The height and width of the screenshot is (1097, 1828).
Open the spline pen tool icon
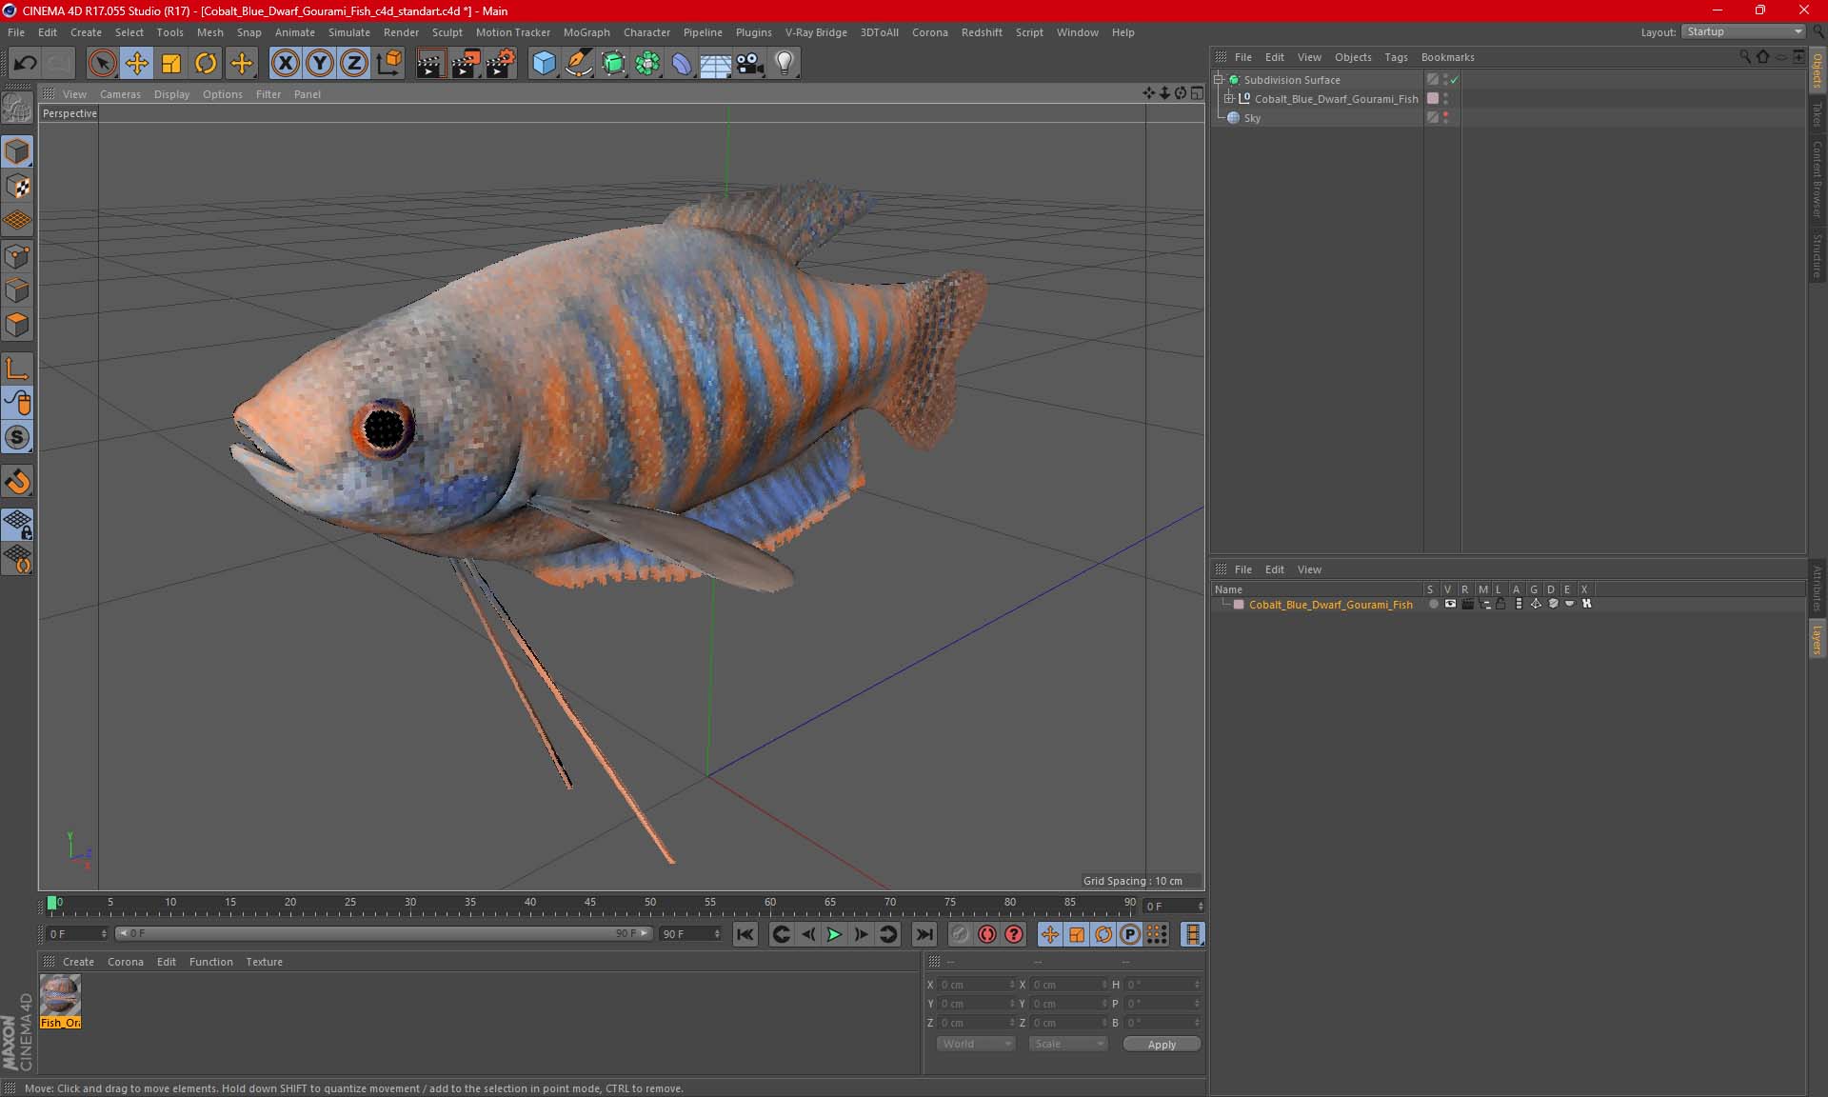(579, 64)
